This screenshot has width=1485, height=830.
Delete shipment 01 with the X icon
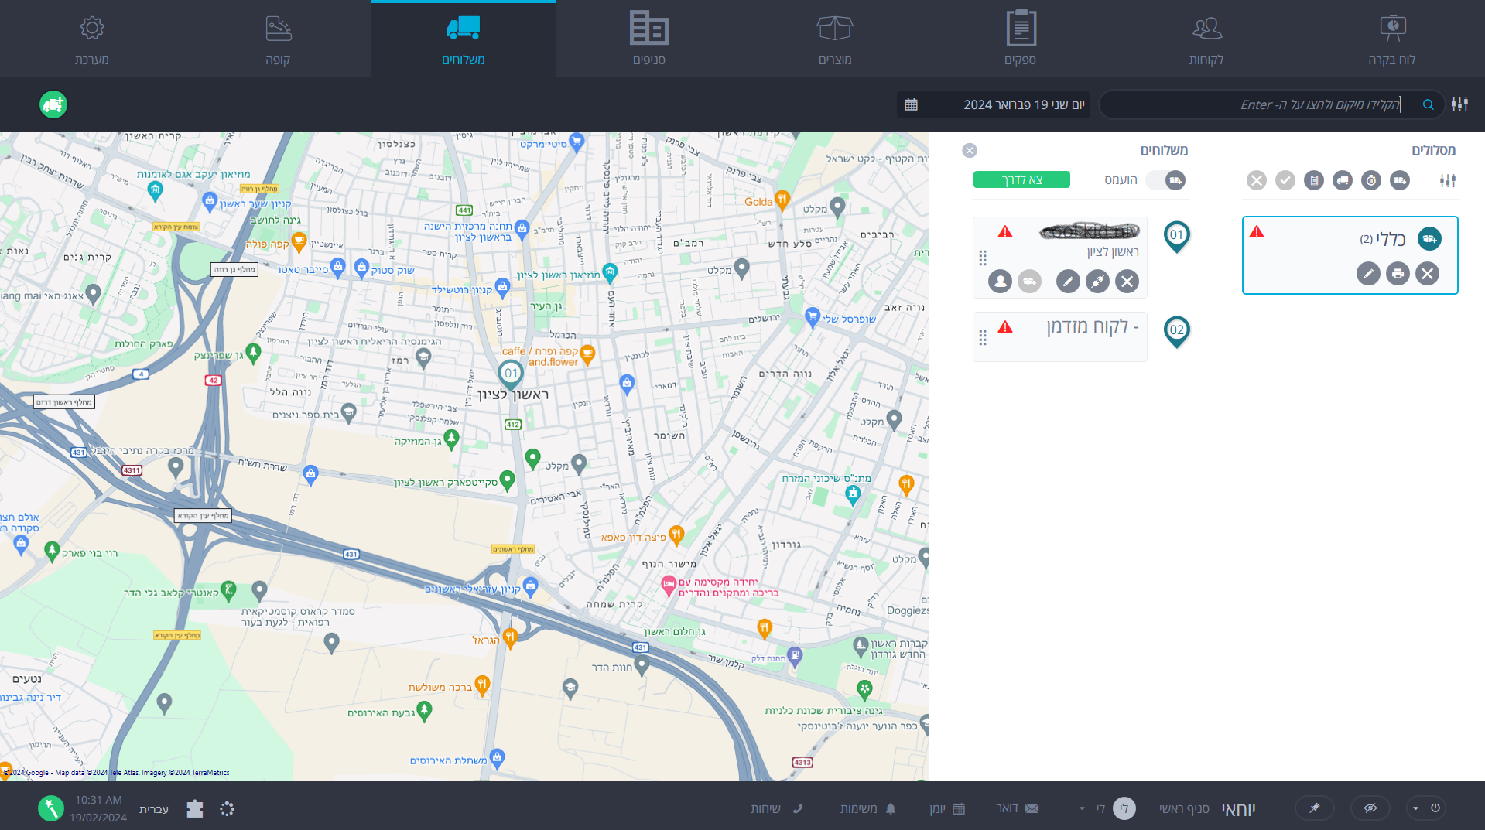point(1127,281)
